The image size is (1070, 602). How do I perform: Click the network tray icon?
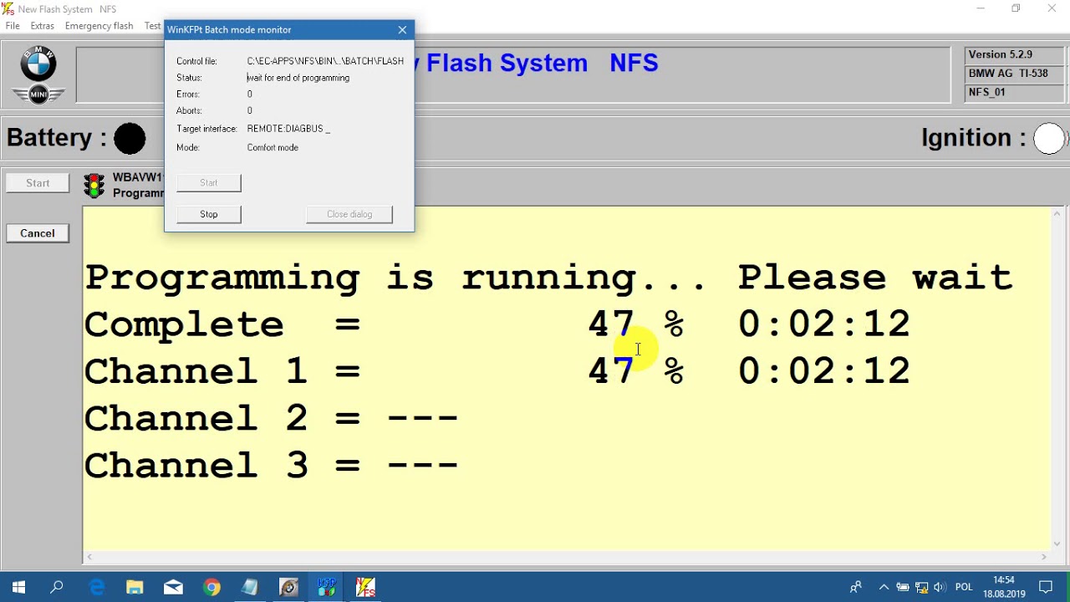point(922,587)
